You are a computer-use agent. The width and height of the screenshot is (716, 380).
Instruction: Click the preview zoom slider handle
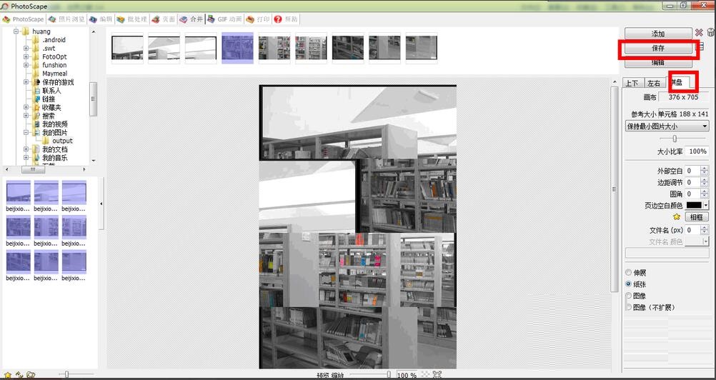pos(389,374)
